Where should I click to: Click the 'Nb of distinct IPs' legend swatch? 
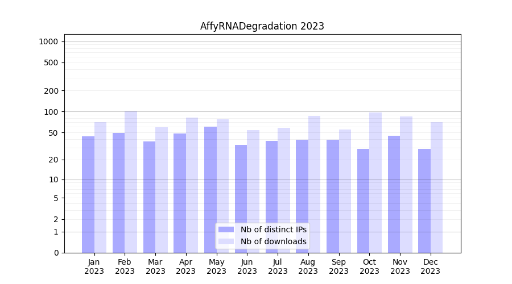click(x=226, y=229)
